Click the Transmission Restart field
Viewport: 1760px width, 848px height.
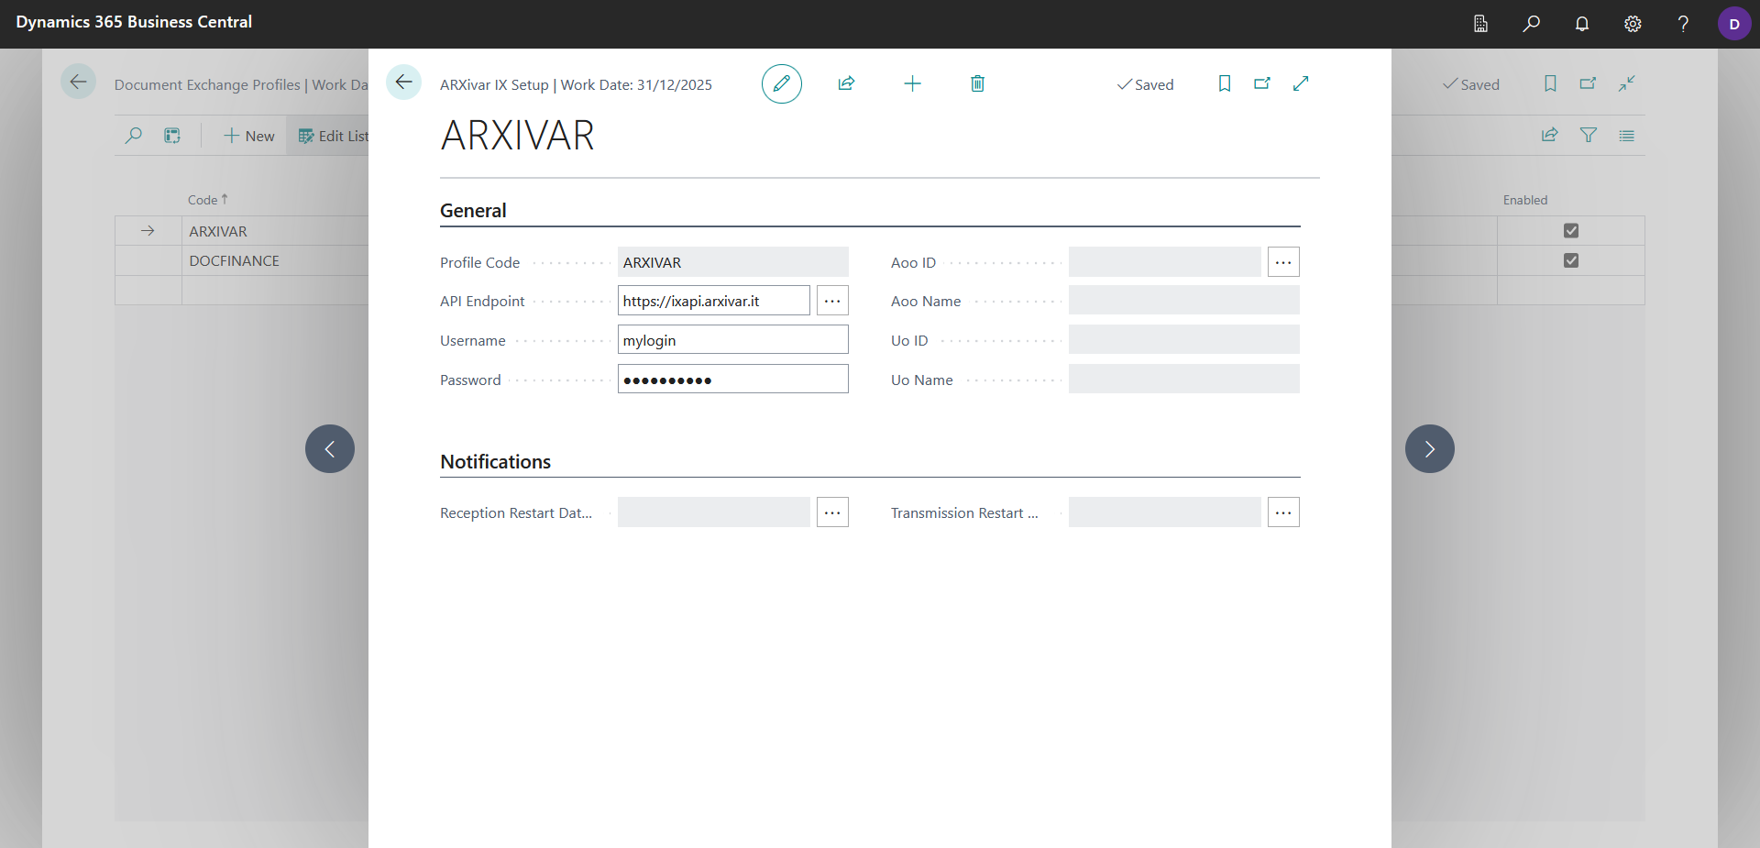pos(1165,512)
